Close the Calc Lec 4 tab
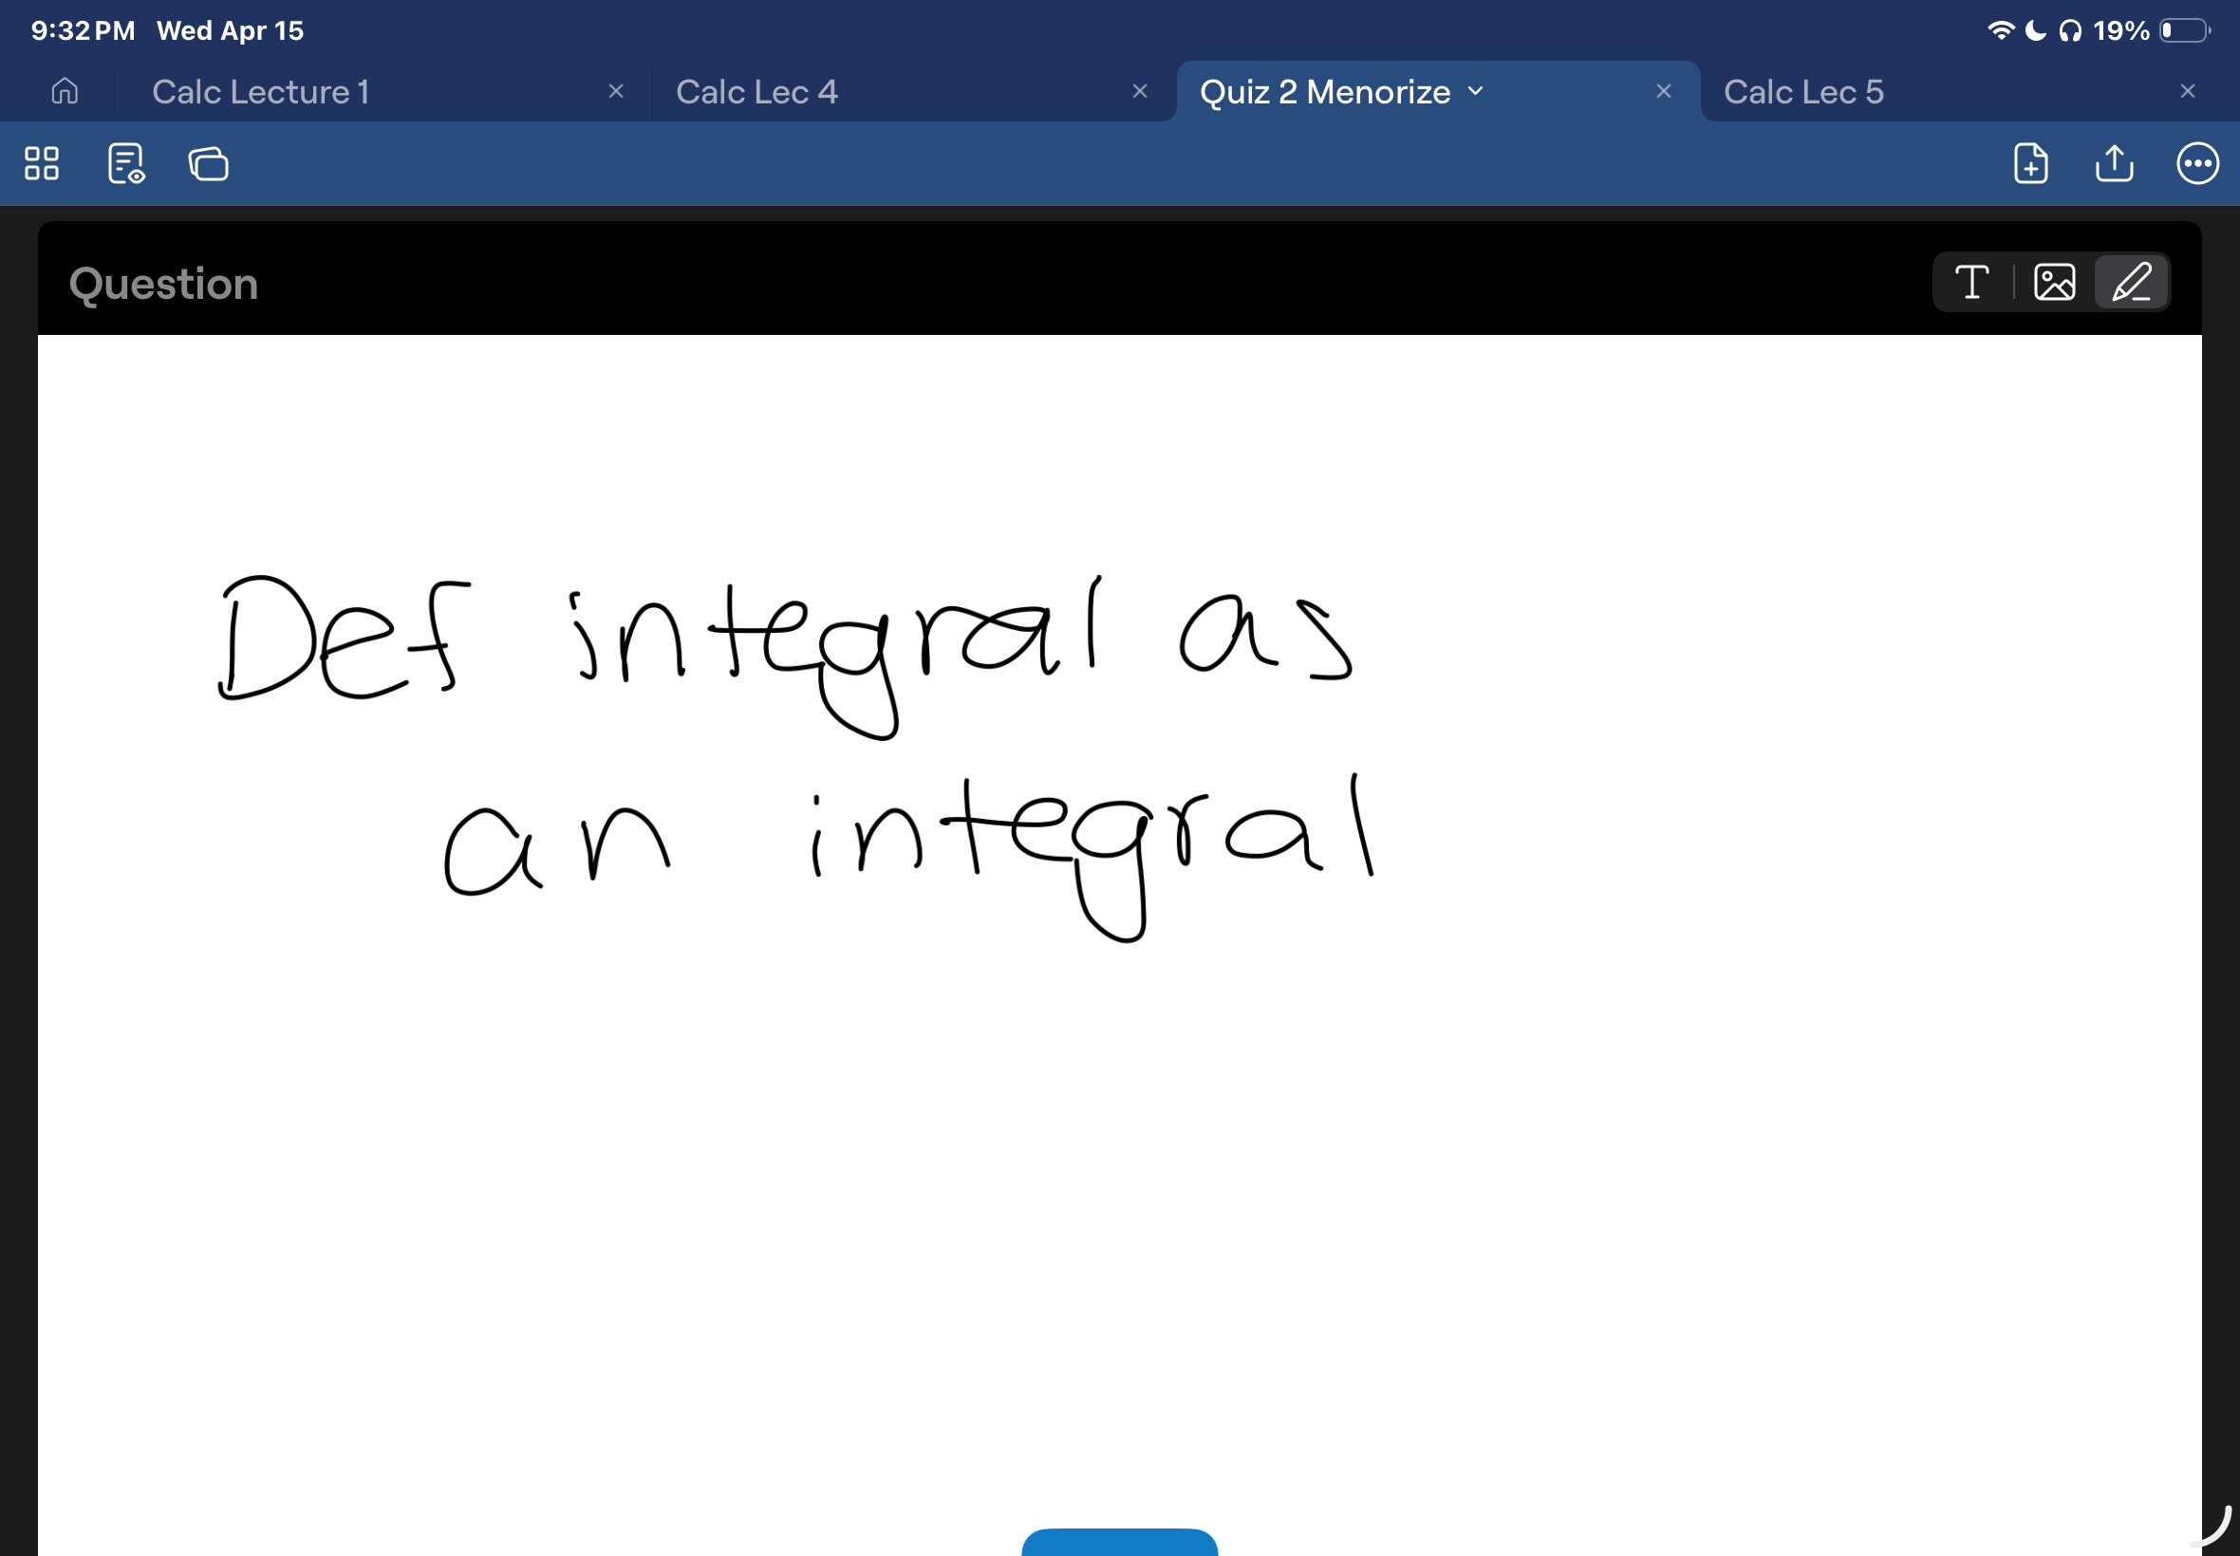The width and height of the screenshot is (2240, 1556). tap(1139, 91)
